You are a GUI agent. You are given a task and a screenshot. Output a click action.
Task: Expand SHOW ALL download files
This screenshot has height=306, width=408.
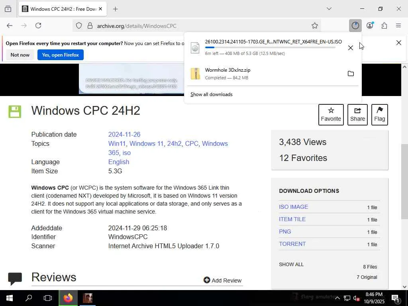tap(291, 265)
